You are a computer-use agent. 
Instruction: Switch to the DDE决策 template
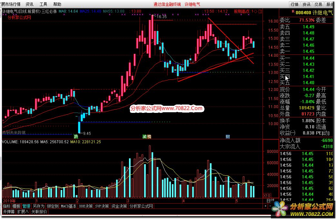[x=86, y=206]
